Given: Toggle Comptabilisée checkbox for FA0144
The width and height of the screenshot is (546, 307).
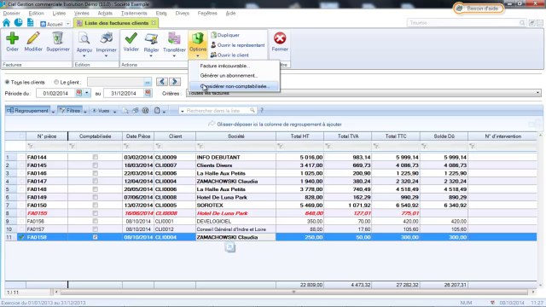Looking at the screenshot, I should (95, 157).
